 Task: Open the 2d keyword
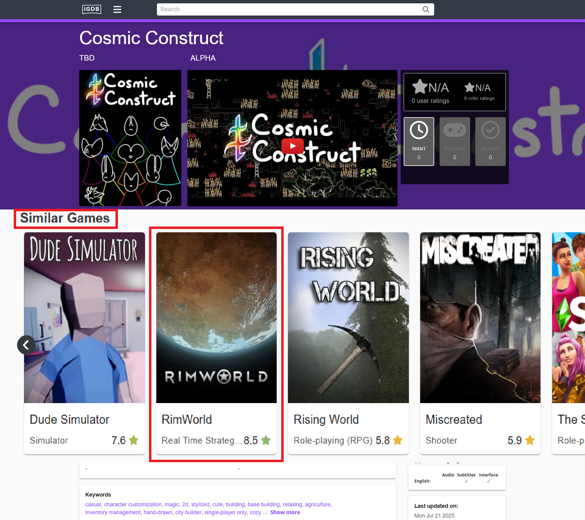pyautogui.click(x=185, y=504)
